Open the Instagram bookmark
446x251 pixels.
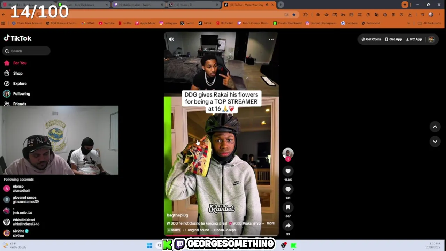(168, 23)
